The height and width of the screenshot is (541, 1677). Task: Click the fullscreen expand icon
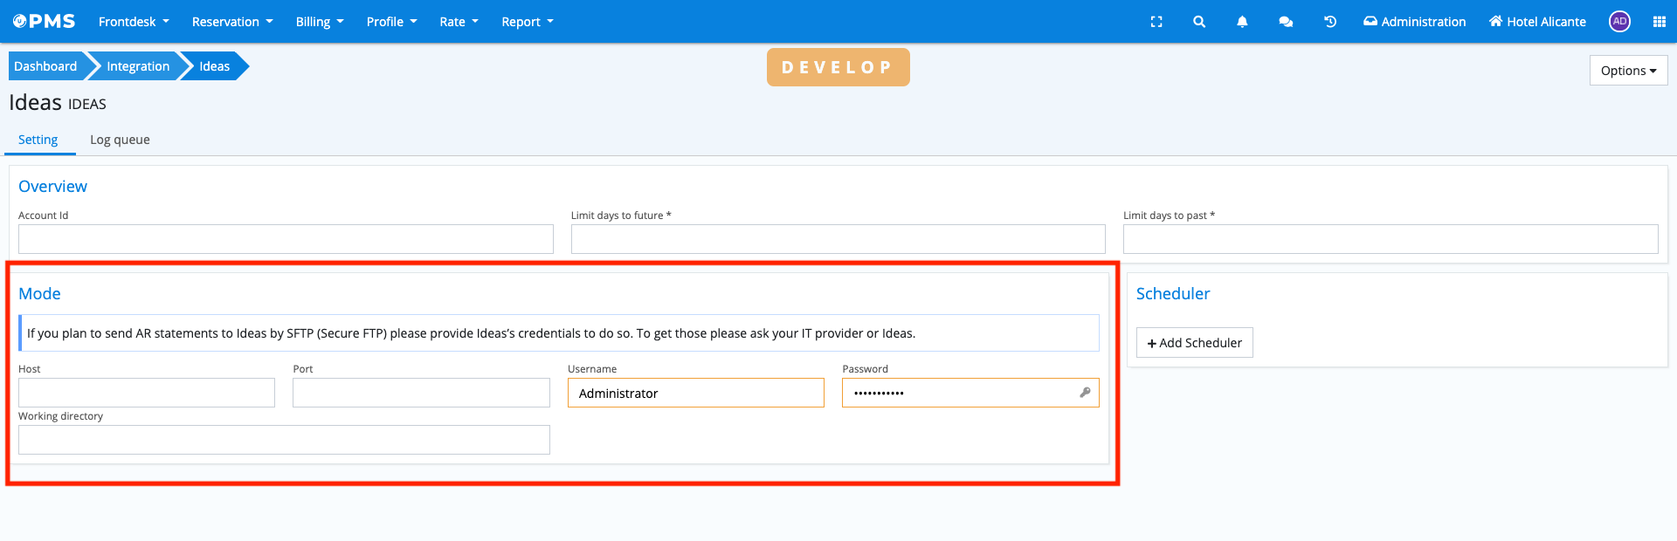(x=1156, y=22)
